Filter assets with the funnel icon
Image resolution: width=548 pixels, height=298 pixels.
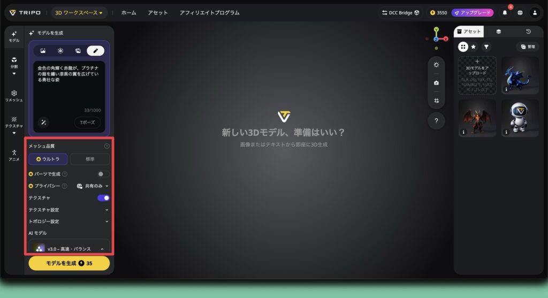(x=486, y=47)
